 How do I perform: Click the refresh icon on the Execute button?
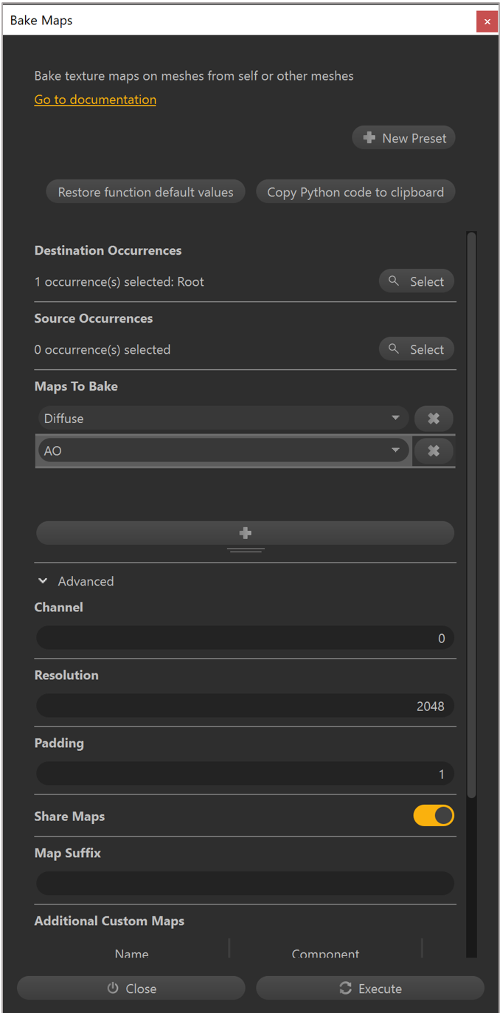[344, 988]
